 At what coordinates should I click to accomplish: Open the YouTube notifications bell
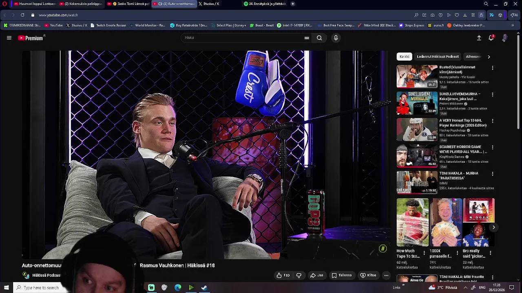pyautogui.click(x=491, y=38)
